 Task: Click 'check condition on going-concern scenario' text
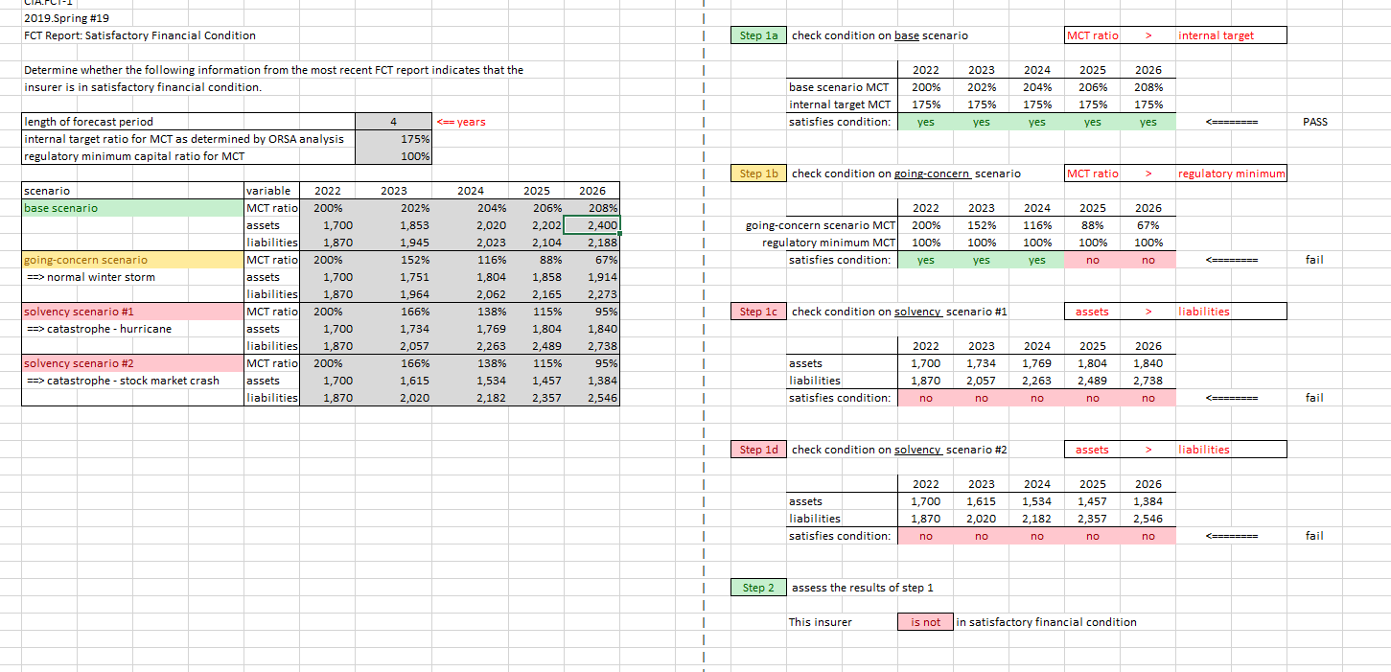click(906, 174)
